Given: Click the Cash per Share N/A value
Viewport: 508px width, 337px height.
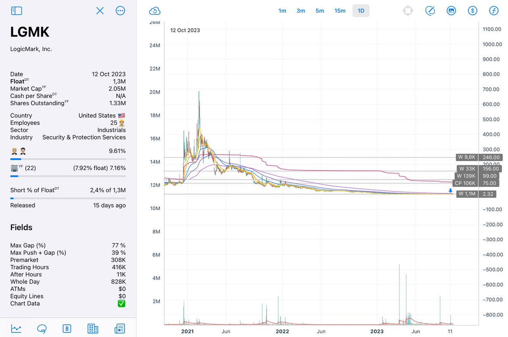Looking at the screenshot, I should pos(120,96).
